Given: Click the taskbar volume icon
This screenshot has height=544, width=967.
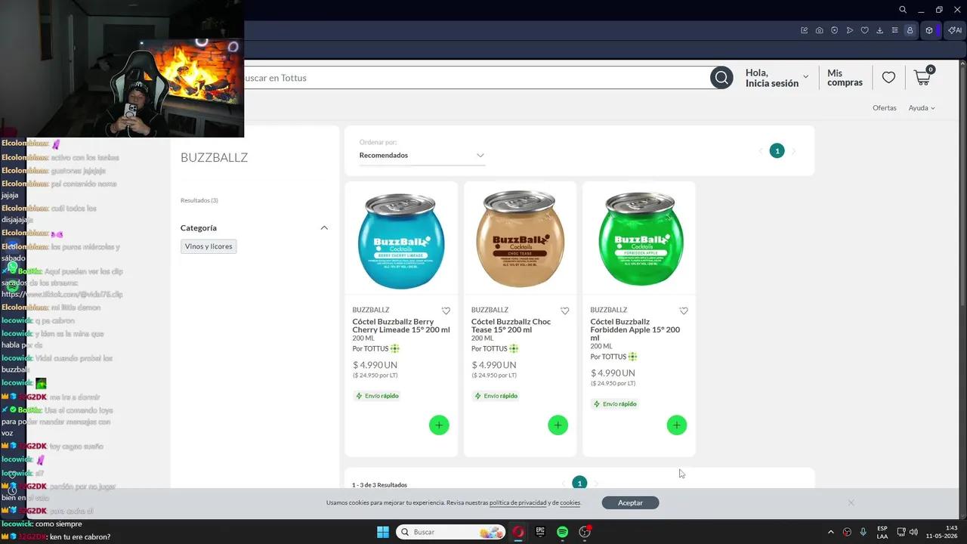Looking at the screenshot, I should click(x=913, y=532).
